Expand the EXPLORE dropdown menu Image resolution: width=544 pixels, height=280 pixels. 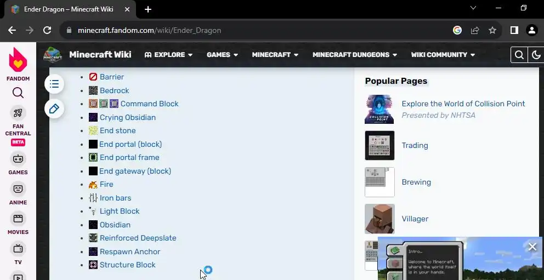168,55
